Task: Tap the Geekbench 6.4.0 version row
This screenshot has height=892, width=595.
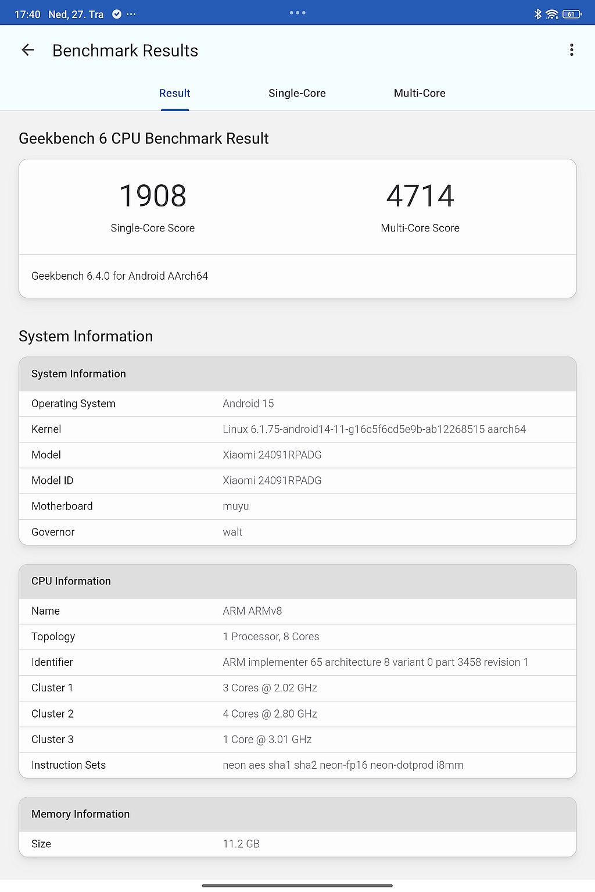Action: tap(297, 276)
